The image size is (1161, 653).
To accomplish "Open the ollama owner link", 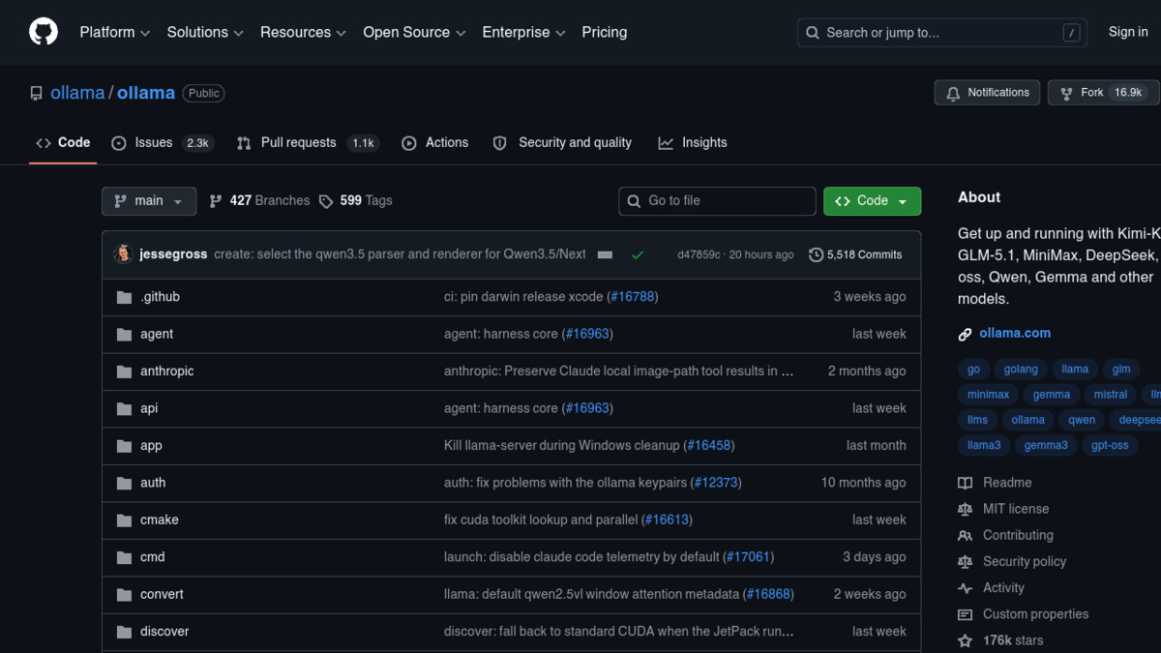I will coord(77,94).
